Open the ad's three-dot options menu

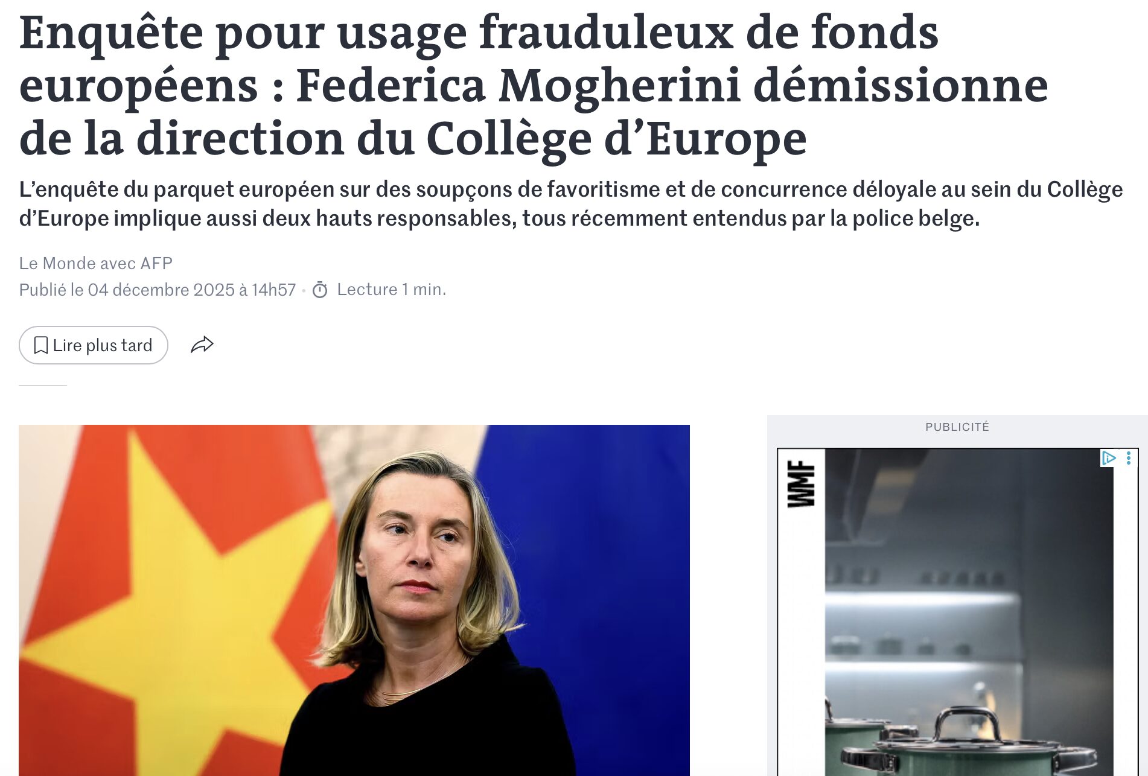(x=1129, y=458)
